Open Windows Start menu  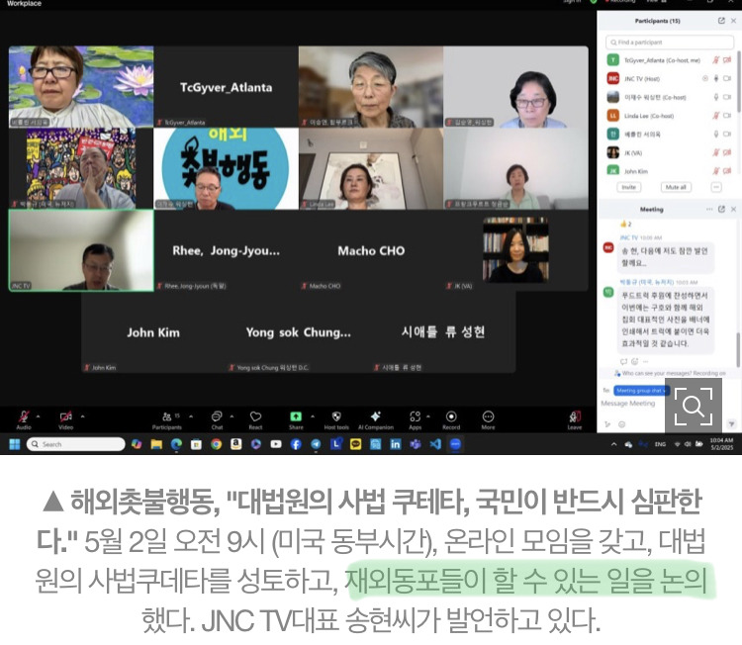[x=15, y=444]
